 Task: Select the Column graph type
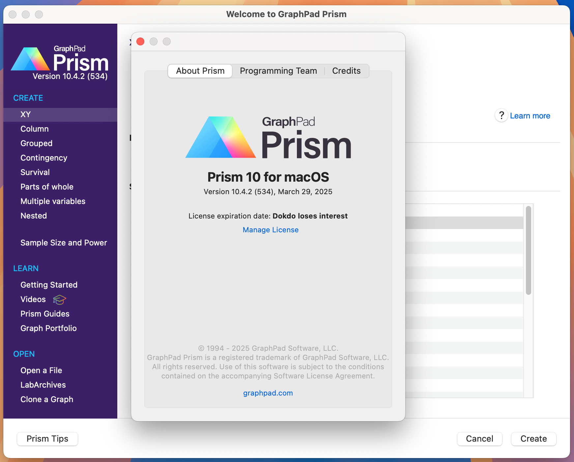click(x=34, y=129)
